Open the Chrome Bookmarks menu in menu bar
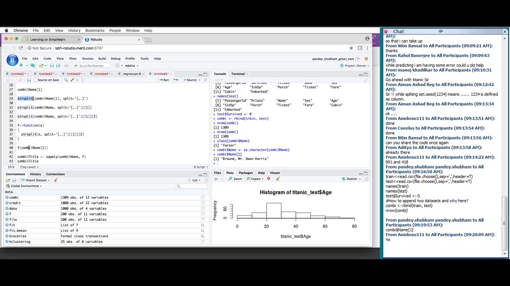The height and width of the screenshot is (286, 510). click(x=95, y=31)
